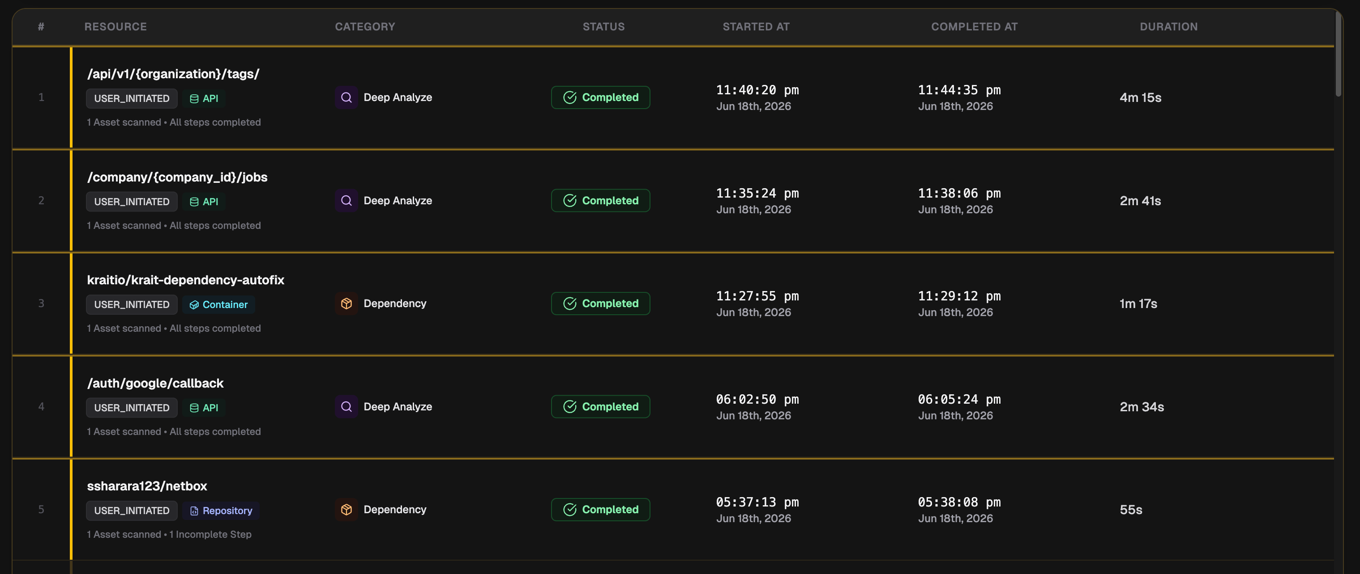Click the duration 2m 41s
Viewport: 1360px width, 574px height.
pyautogui.click(x=1140, y=201)
